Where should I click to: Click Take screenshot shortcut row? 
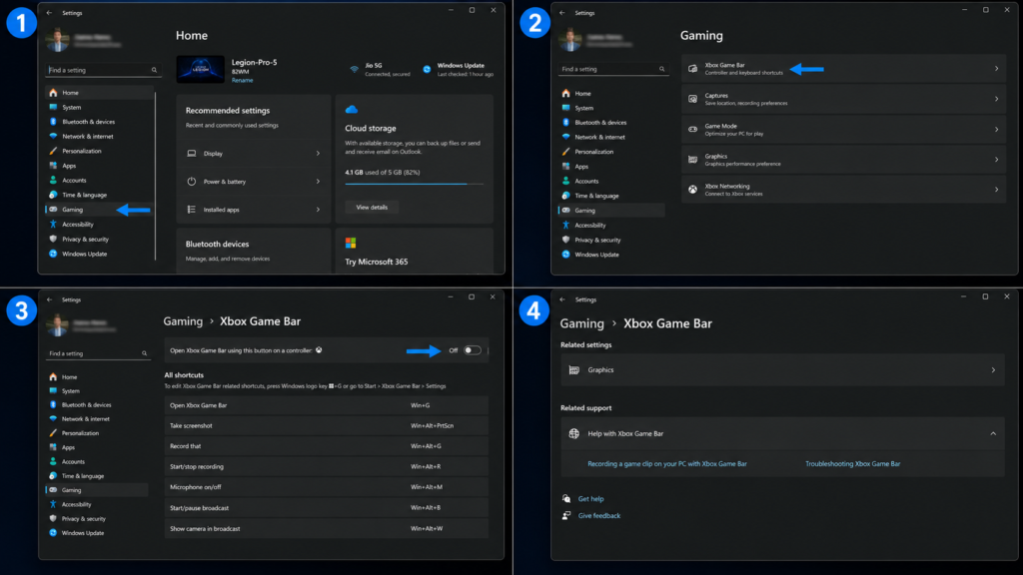(327, 425)
